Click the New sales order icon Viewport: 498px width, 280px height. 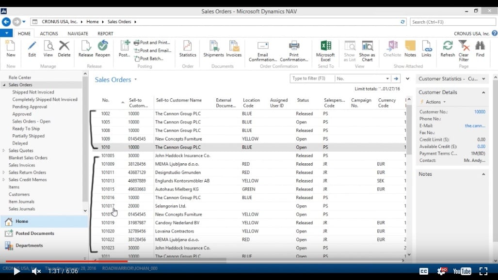click(11, 47)
